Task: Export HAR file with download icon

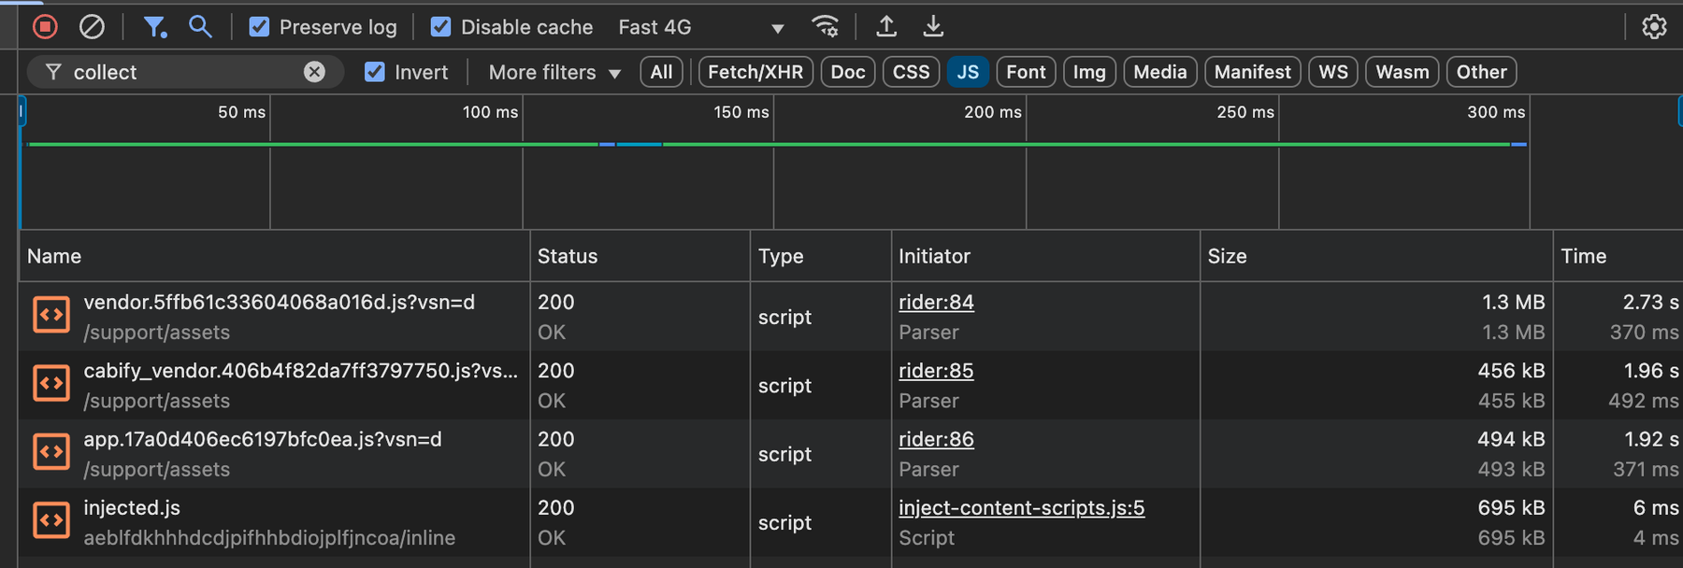Action: [933, 27]
